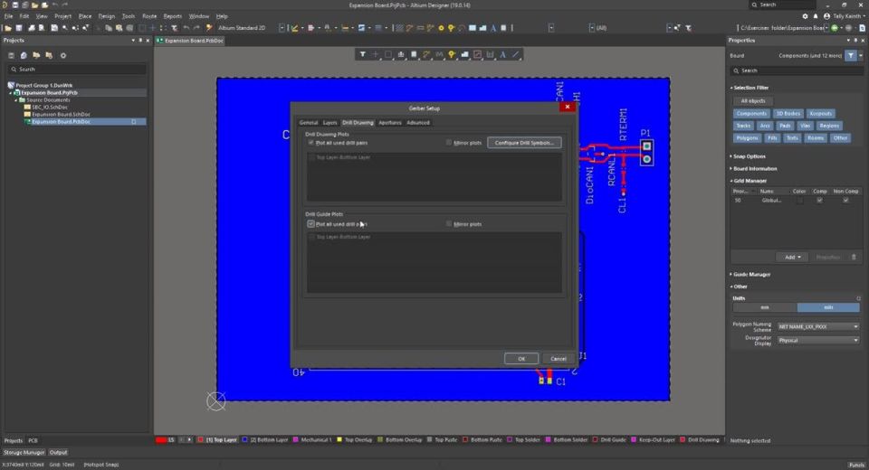The image size is (869, 470).
Task: Click the undo arrow in the title bar
Action: (x=55, y=5)
